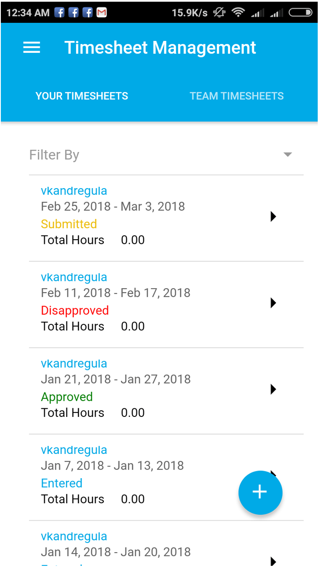Tap the Disapproved status label
This screenshot has width=319, height=568.
pos(75,310)
